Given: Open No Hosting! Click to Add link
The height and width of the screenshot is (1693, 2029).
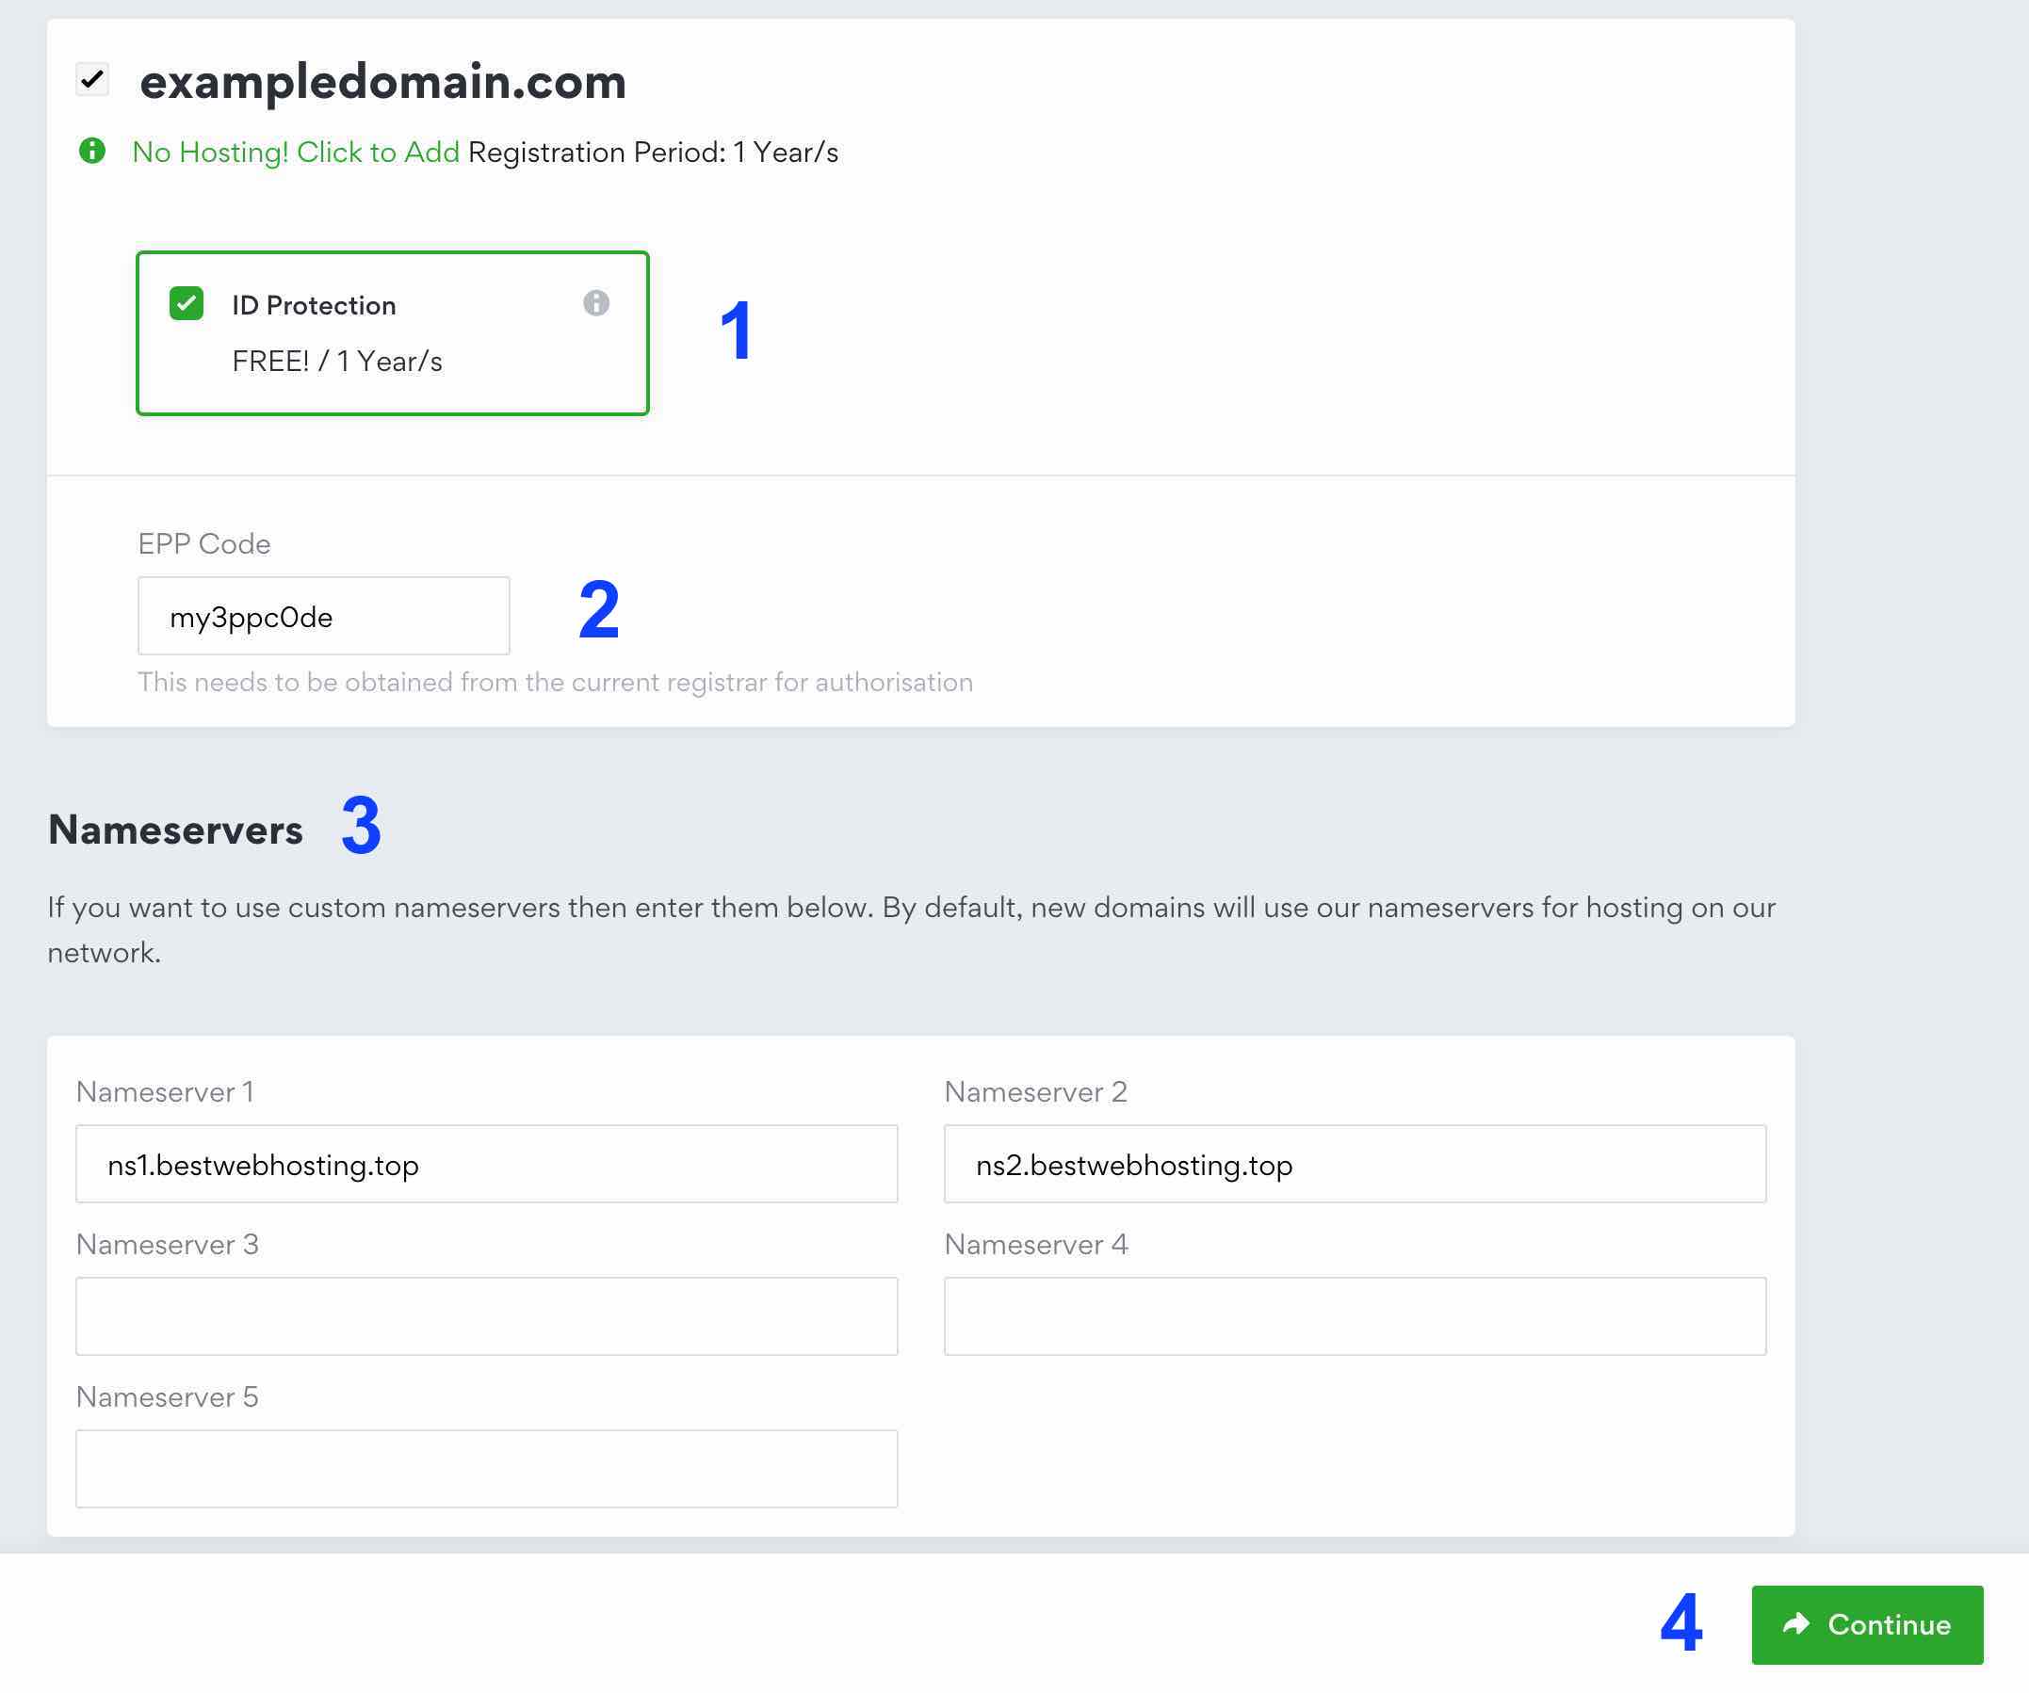Looking at the screenshot, I should click(296, 152).
